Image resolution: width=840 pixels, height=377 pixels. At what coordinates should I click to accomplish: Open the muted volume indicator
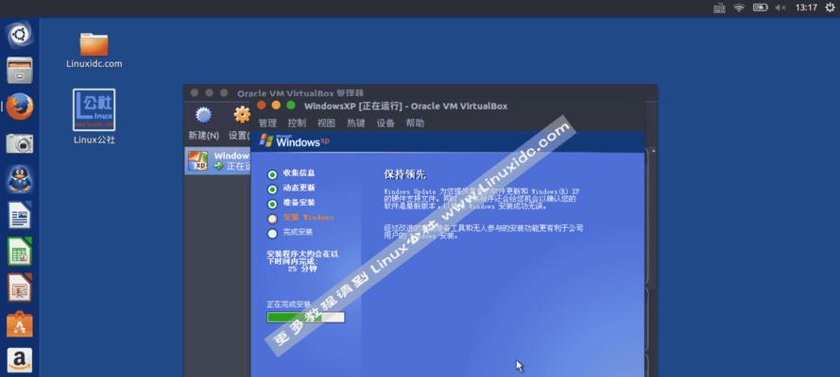(780, 8)
